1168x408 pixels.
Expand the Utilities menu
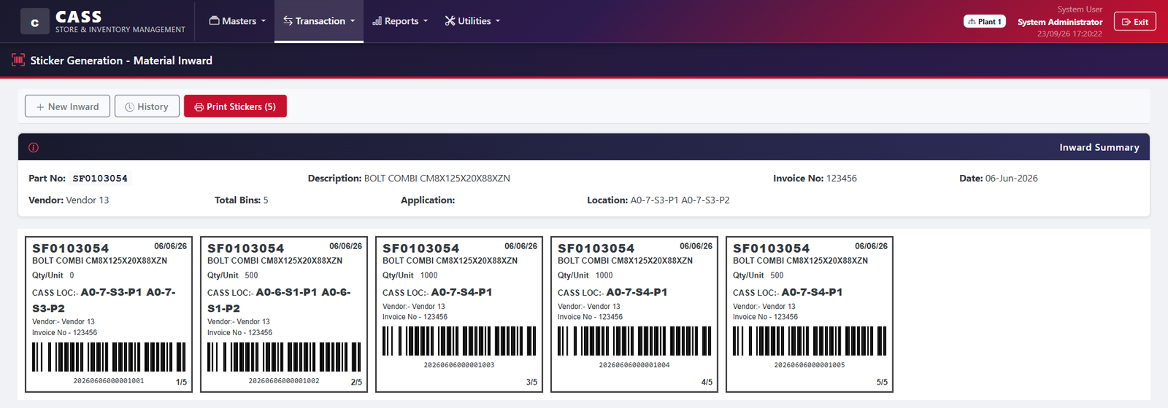click(473, 21)
